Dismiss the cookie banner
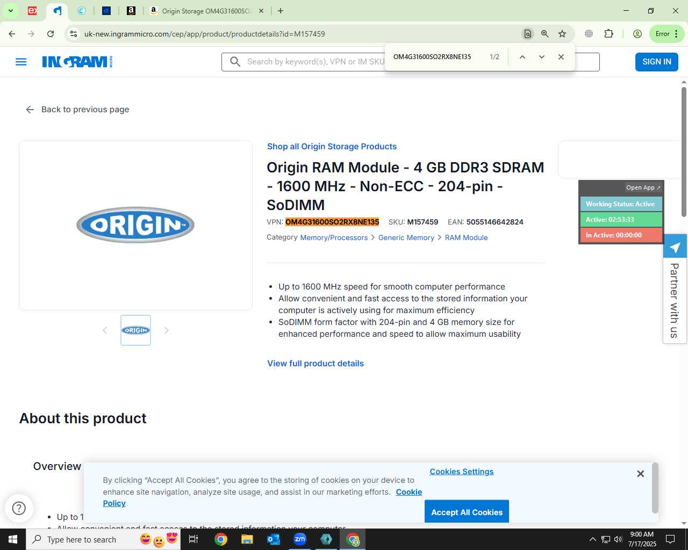The height and width of the screenshot is (550, 688). click(x=640, y=474)
